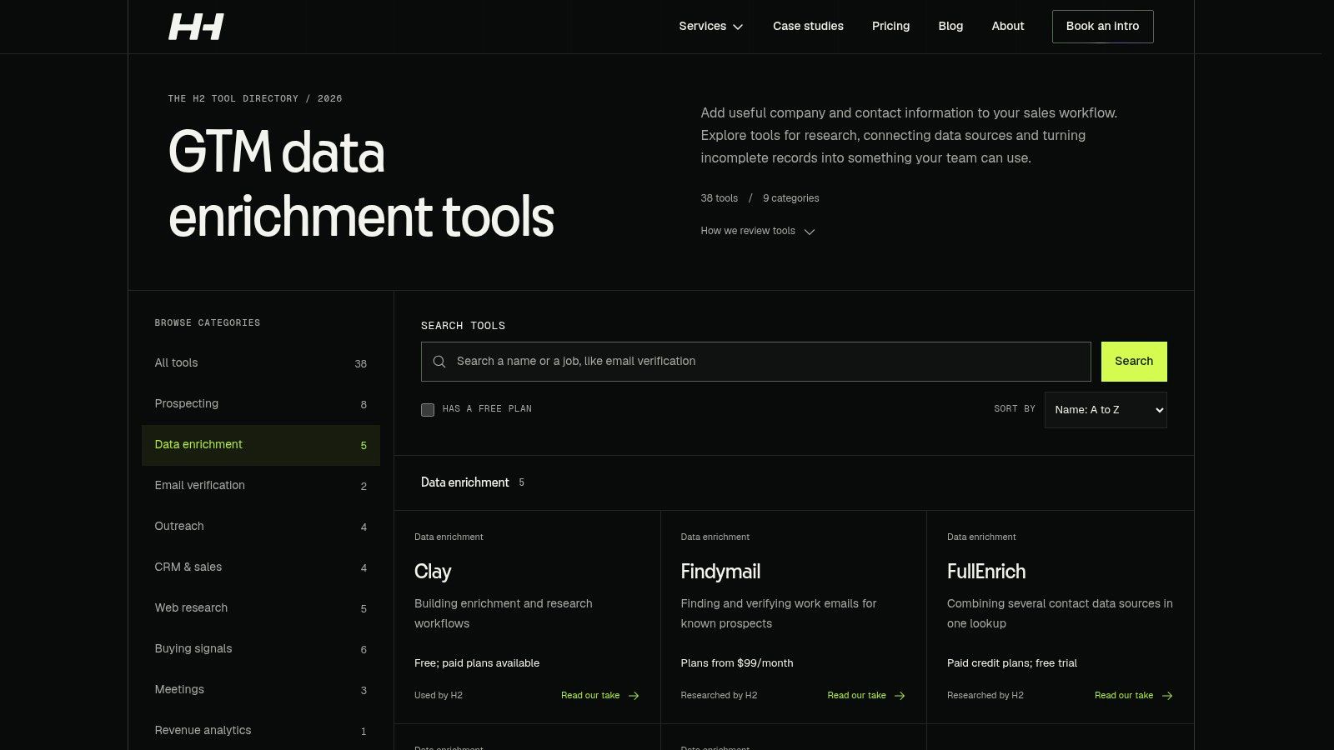
Task: Click the Plans from $99/month text
Action: point(737,663)
